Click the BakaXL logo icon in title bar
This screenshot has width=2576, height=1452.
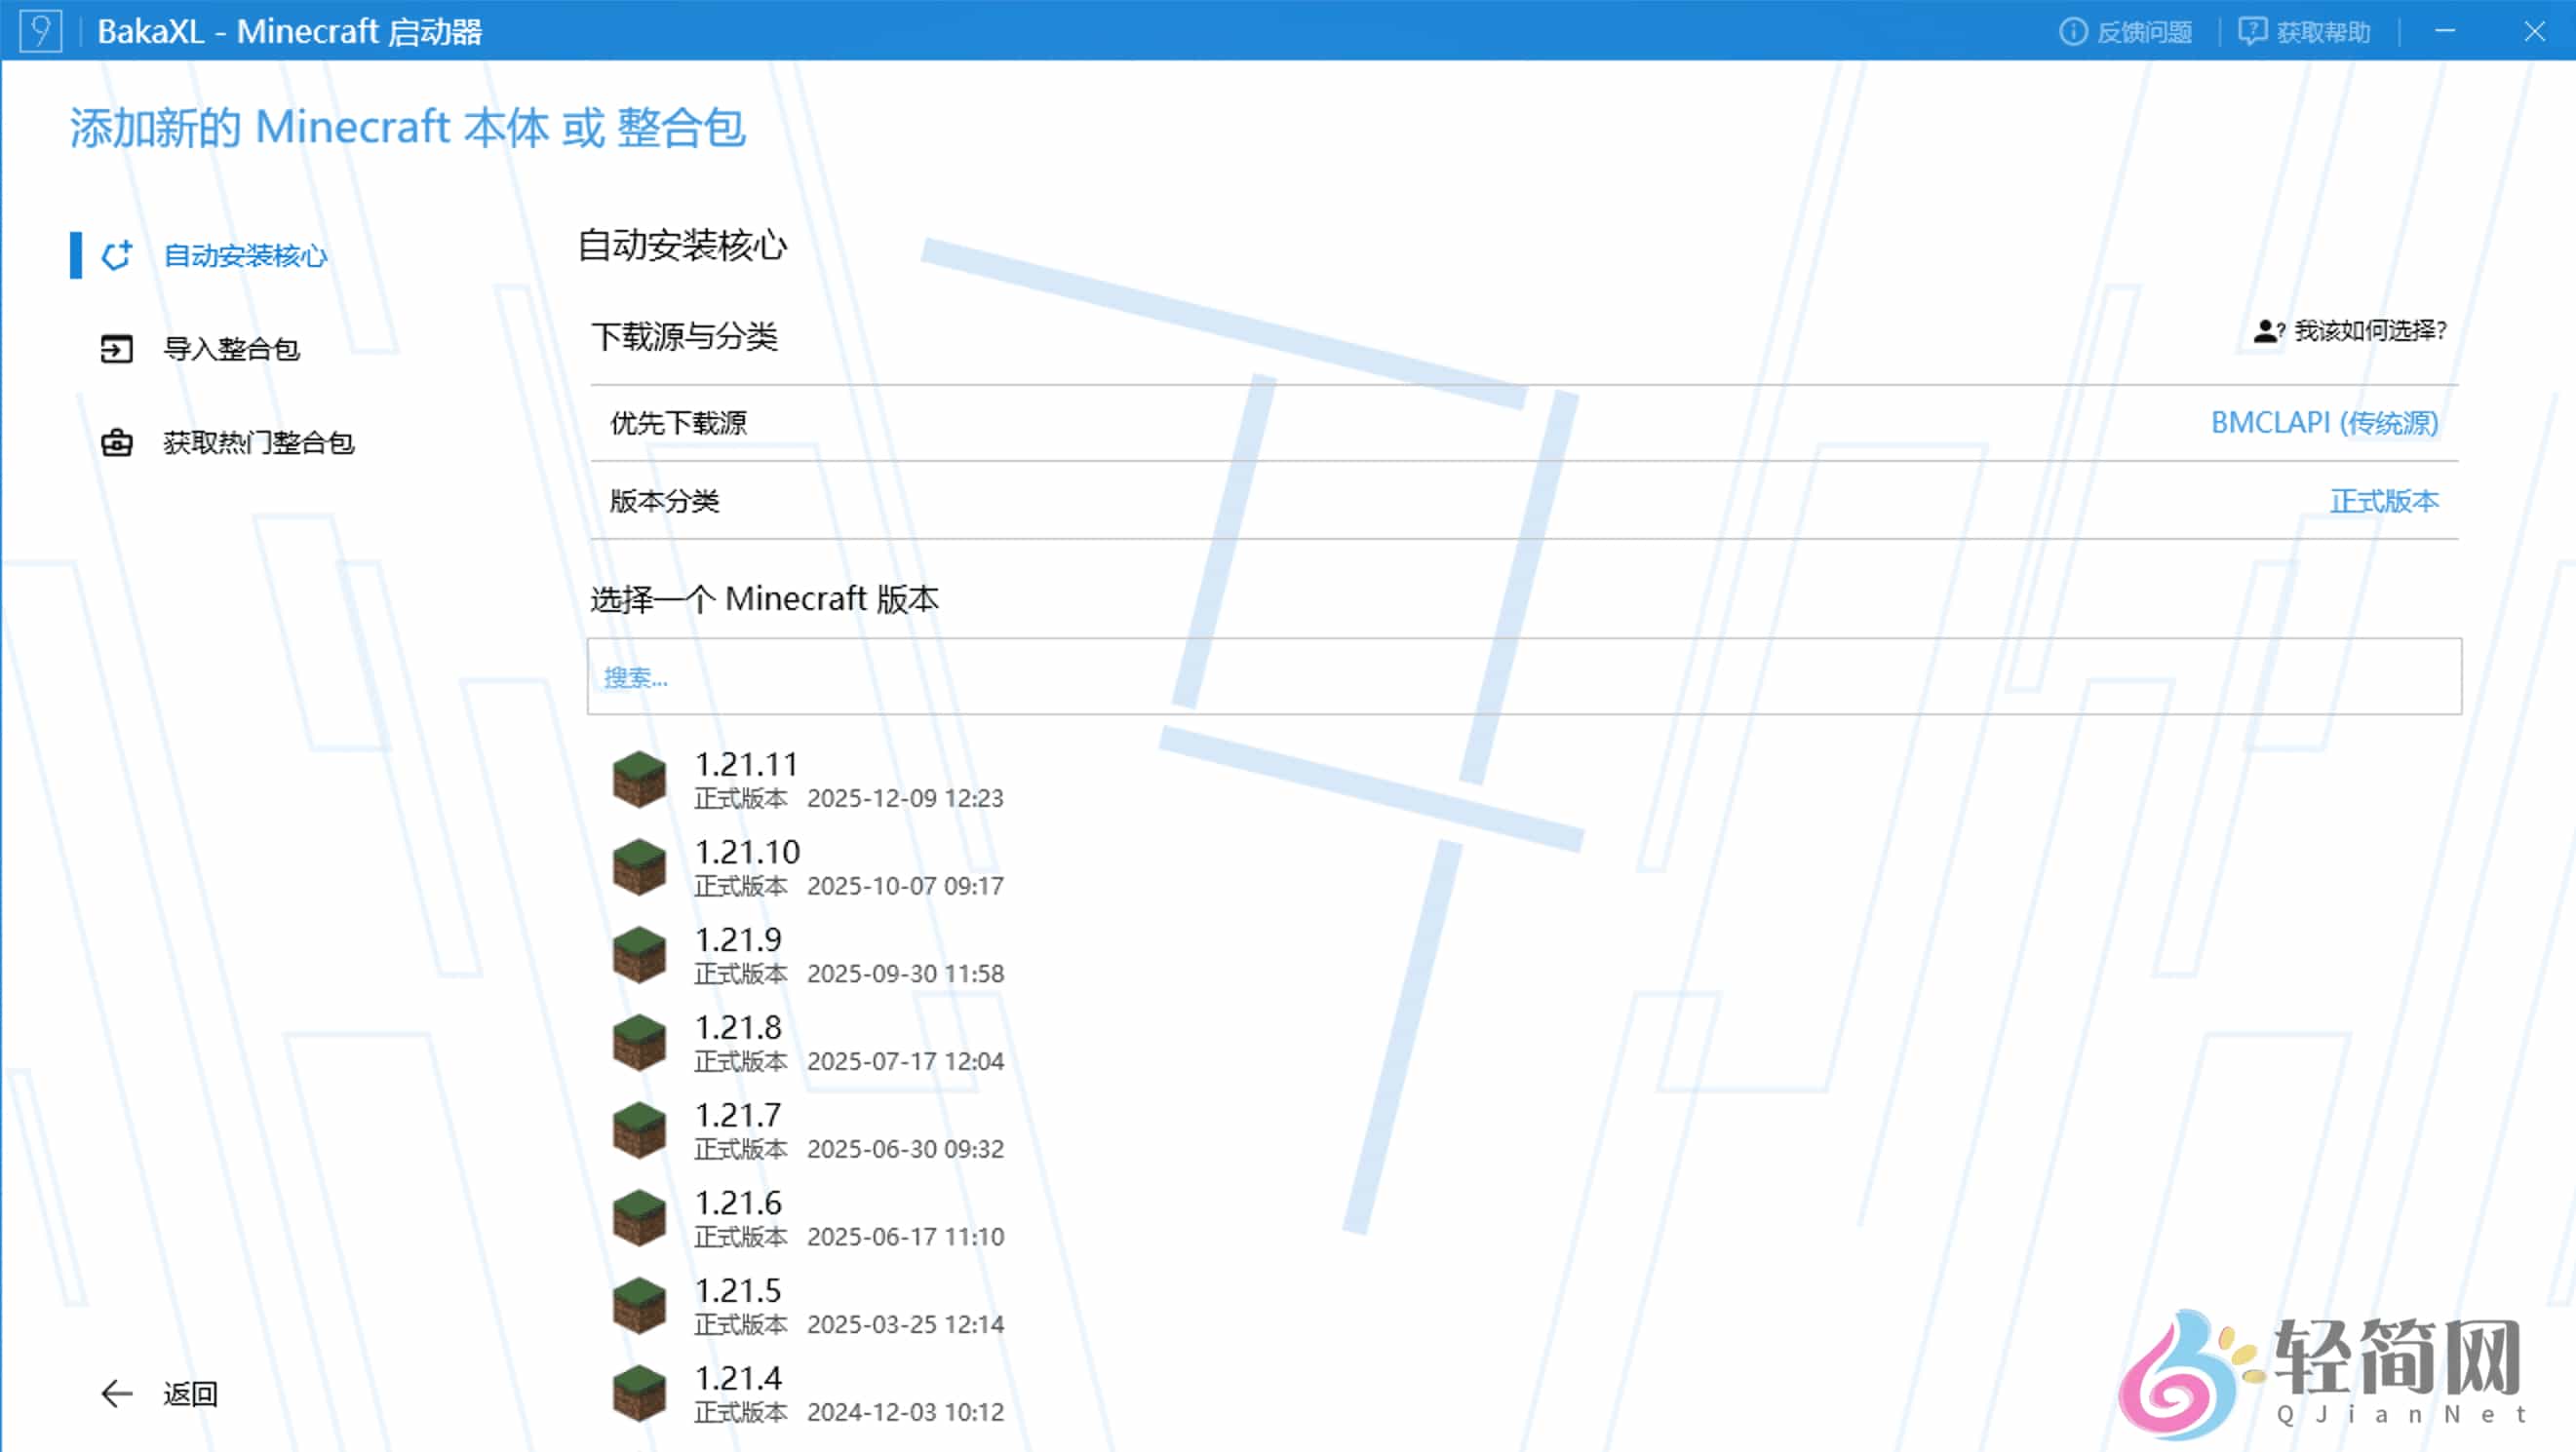pos(40,31)
